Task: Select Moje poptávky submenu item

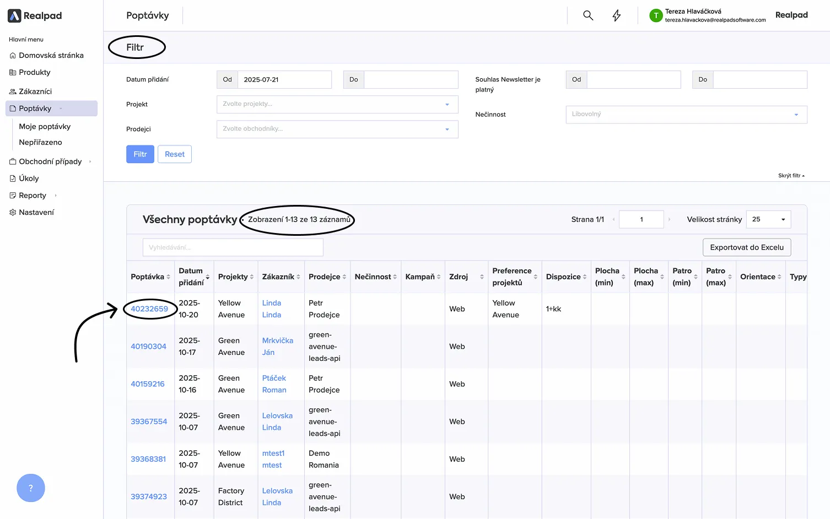Action: click(45, 126)
